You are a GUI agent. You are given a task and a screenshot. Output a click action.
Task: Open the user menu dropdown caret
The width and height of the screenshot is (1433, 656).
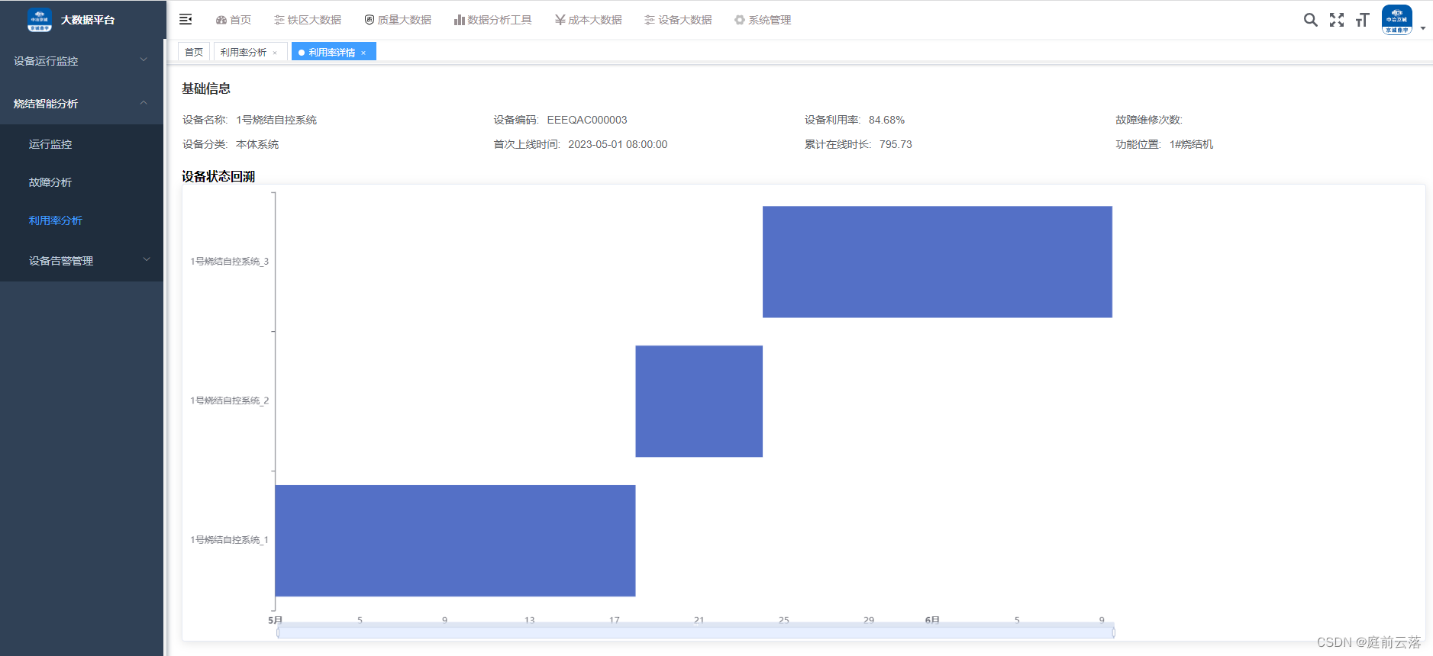pyautogui.click(x=1423, y=28)
